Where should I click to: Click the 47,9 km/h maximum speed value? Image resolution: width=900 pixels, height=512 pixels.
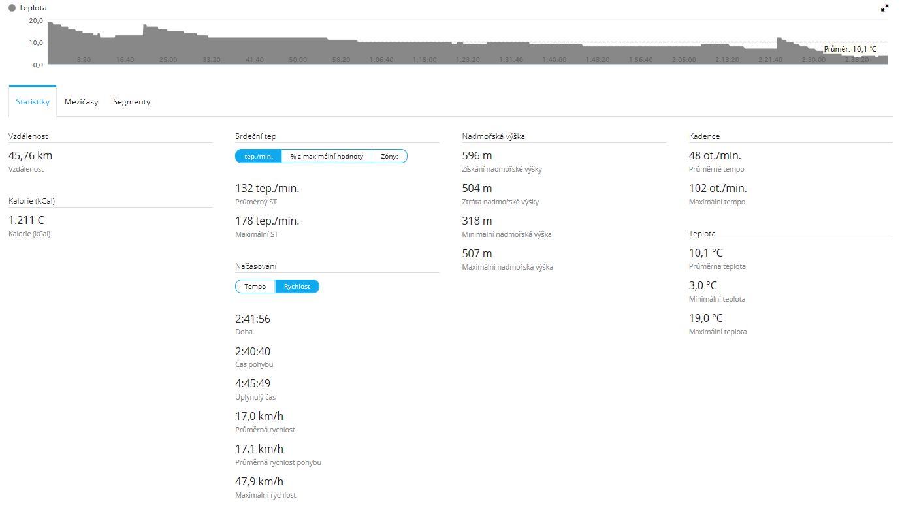point(259,482)
